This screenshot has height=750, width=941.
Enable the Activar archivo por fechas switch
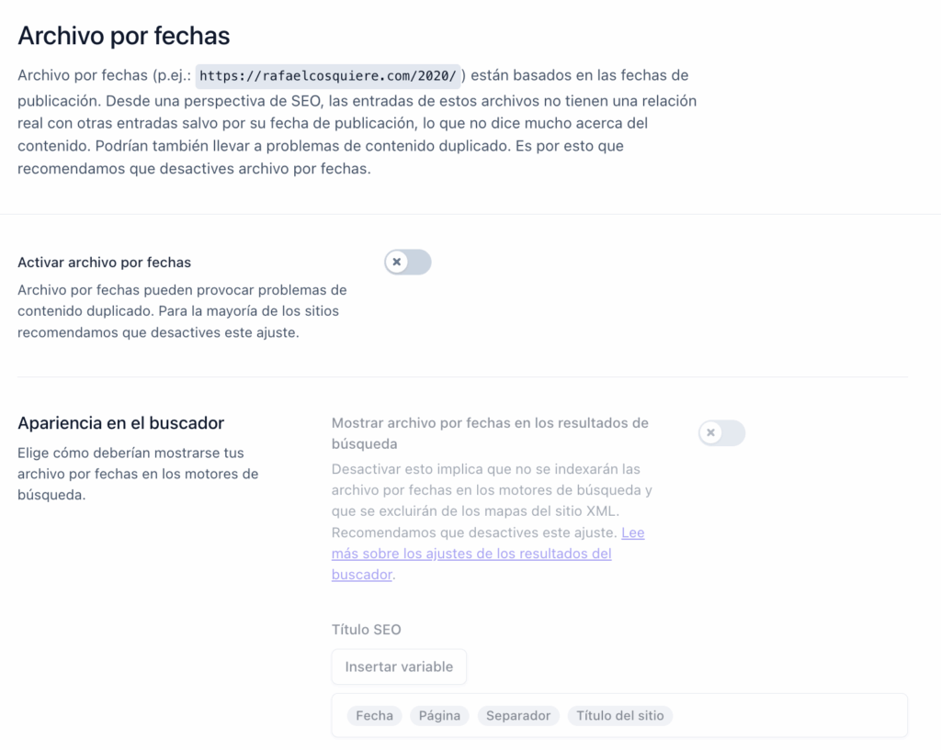coord(408,262)
